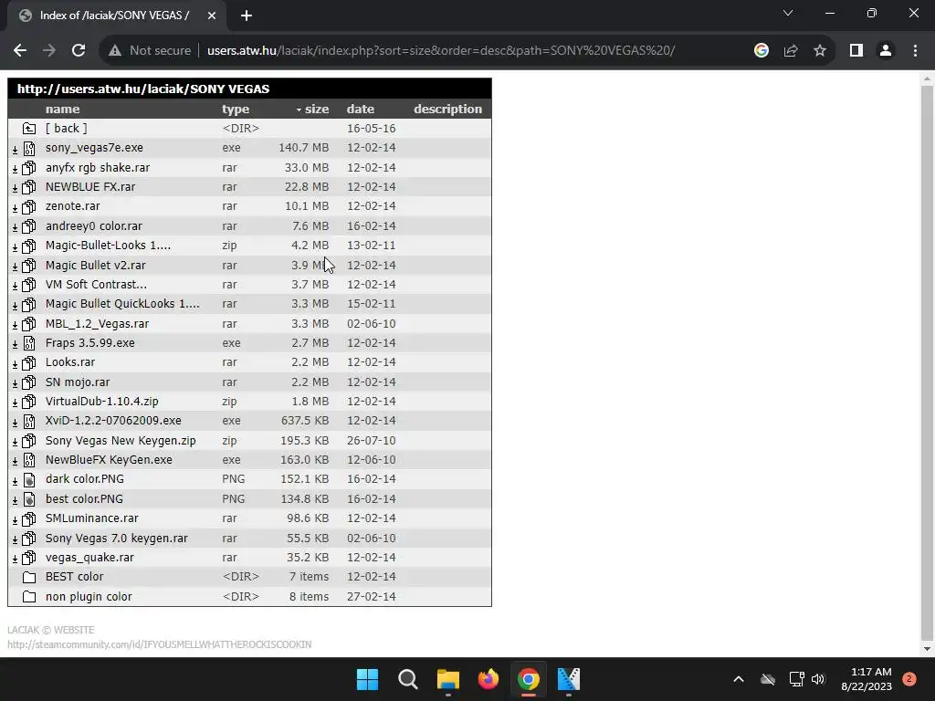Close the current browser tab
935x701 pixels.
point(212,16)
